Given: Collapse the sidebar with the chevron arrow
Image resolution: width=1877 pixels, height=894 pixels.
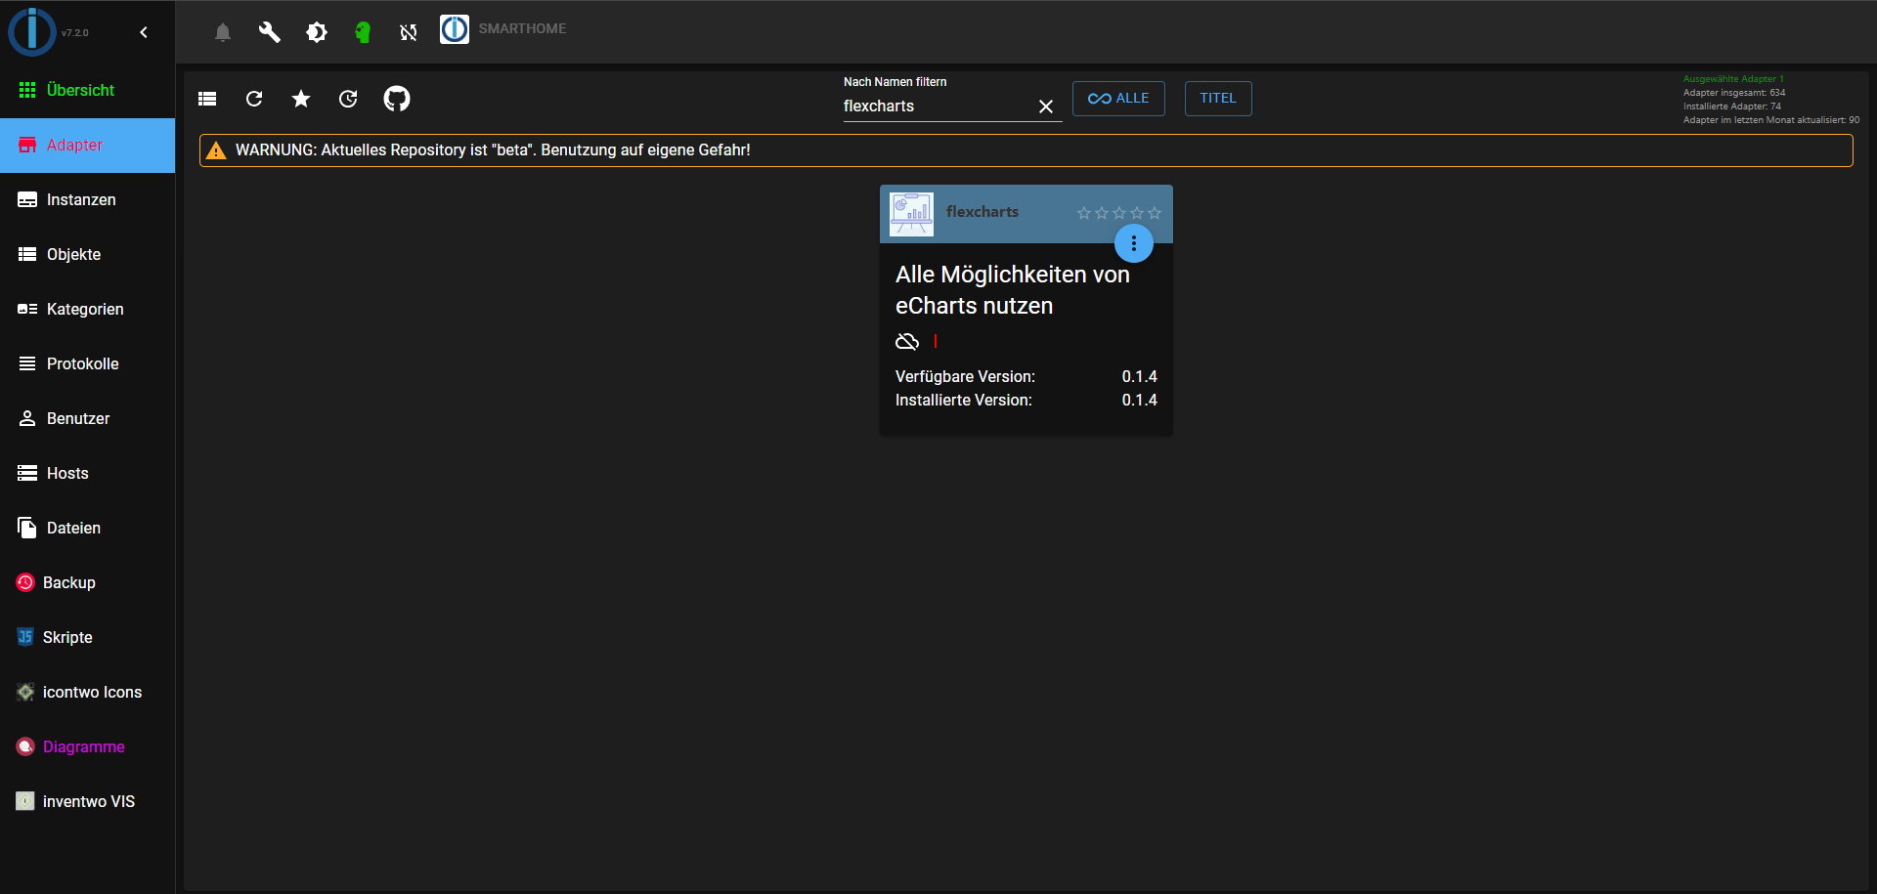Looking at the screenshot, I should [x=144, y=32].
